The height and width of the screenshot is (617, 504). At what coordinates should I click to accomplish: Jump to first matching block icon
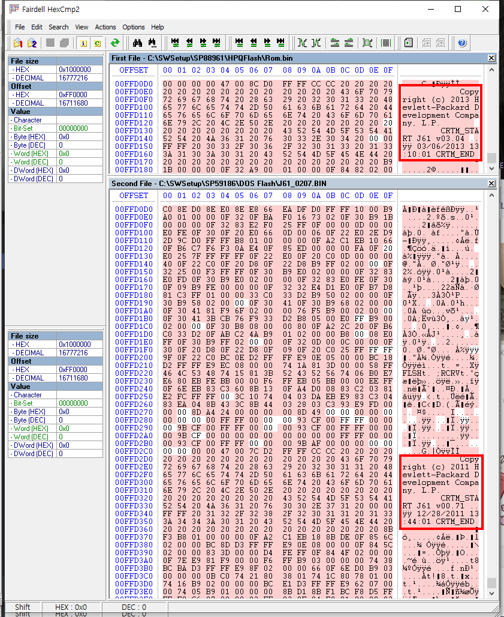[239, 43]
